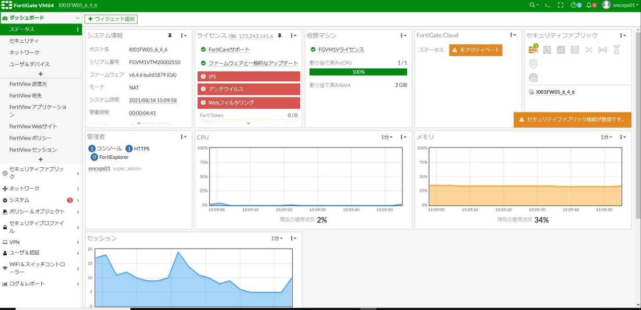Open the メモリ time range 1分 dropdown

click(x=607, y=137)
